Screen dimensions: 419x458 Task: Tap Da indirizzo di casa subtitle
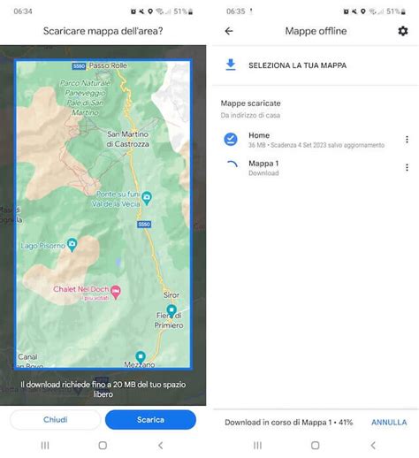tap(250, 115)
